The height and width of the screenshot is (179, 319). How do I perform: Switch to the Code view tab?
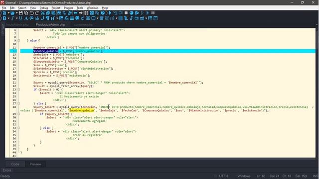point(15,164)
